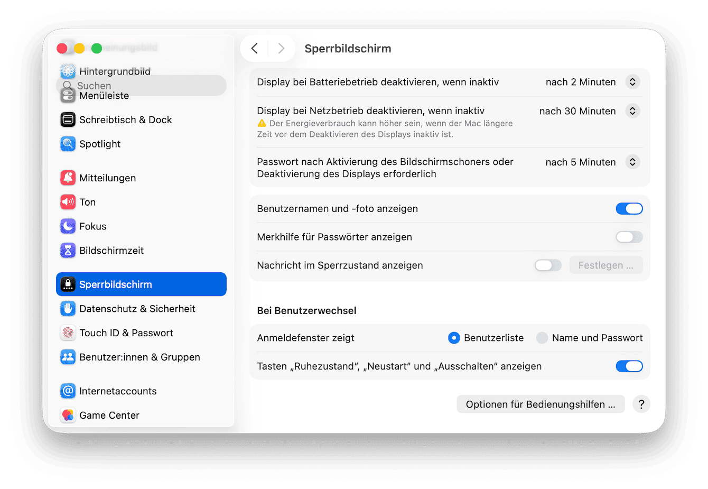Click the 'nach 2 Minuten' value
The image size is (708, 489).
tap(581, 82)
